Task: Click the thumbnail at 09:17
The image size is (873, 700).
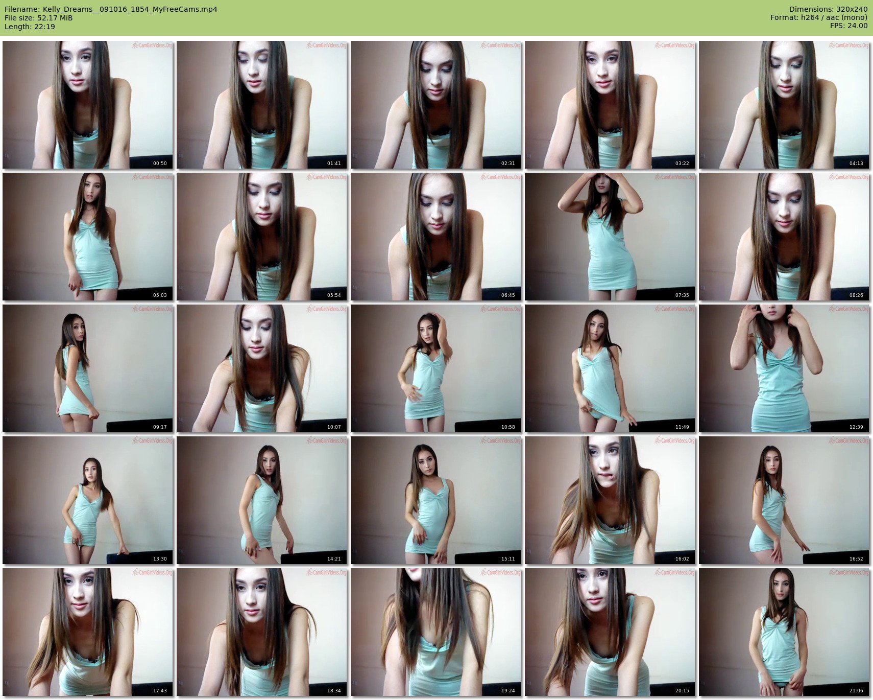Action: 88,368
